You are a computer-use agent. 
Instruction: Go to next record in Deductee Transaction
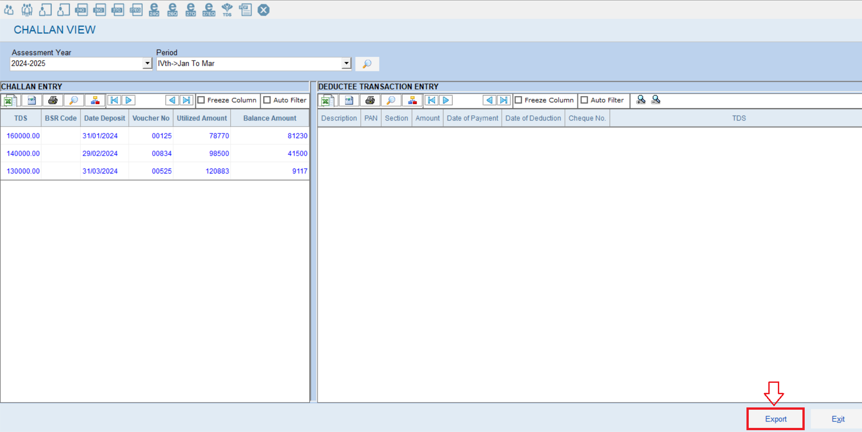pyautogui.click(x=446, y=100)
